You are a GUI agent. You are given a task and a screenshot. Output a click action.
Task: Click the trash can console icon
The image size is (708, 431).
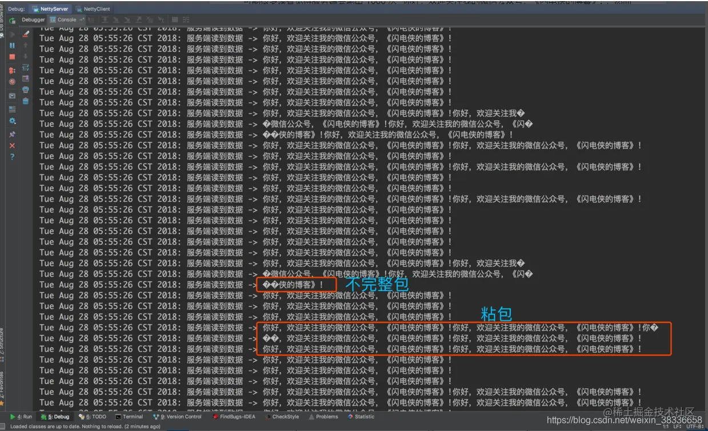point(26,101)
